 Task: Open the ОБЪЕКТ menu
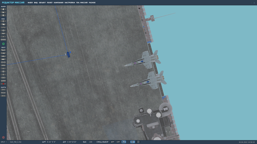tap(42, 3)
